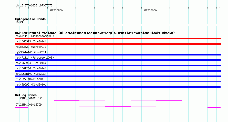Click the blue bar of nsv1061256
Image resolution: width=228 pixels, height=122 pixels.
point(118,71)
